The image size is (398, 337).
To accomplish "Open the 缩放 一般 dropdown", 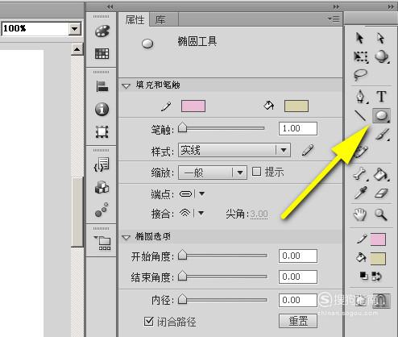I will pyautogui.click(x=213, y=173).
